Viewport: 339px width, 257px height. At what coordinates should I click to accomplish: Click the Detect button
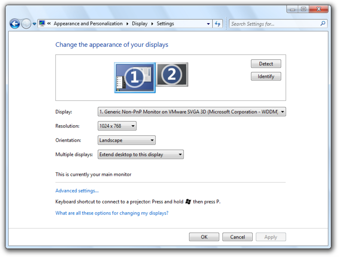[266, 63]
